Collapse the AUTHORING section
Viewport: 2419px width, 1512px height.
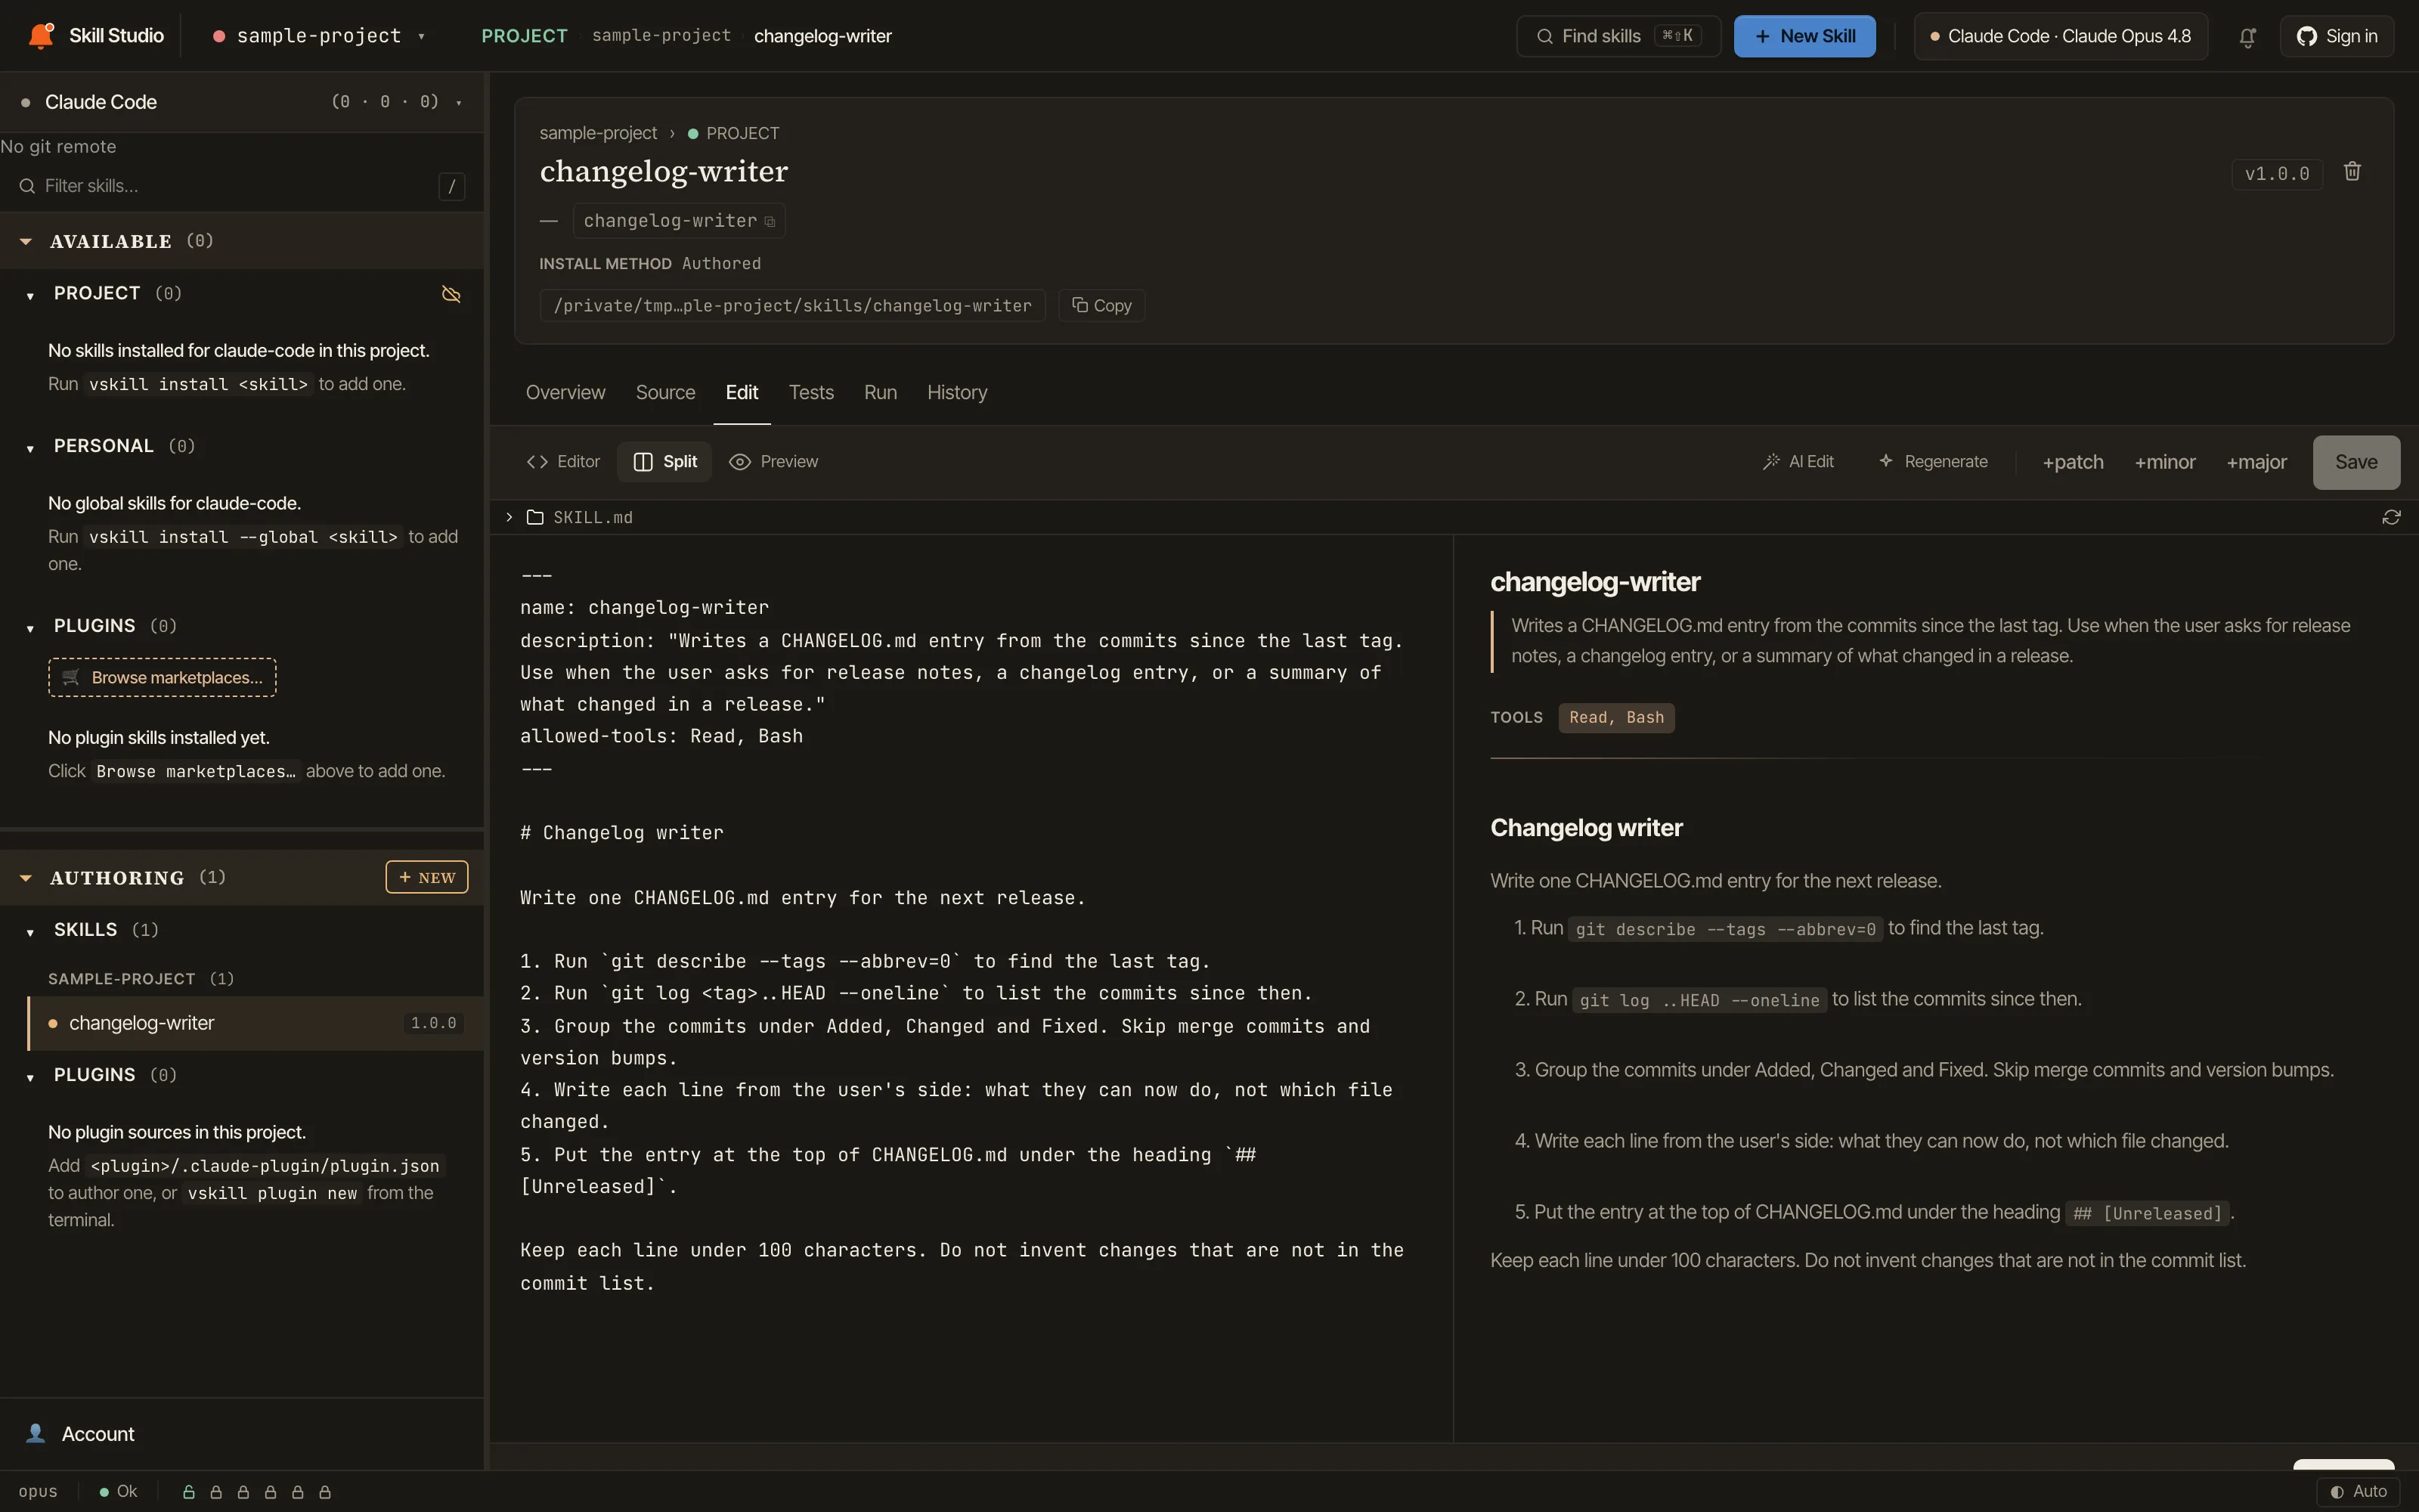click(26, 878)
